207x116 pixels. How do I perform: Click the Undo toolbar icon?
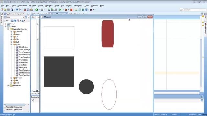(16, 10)
